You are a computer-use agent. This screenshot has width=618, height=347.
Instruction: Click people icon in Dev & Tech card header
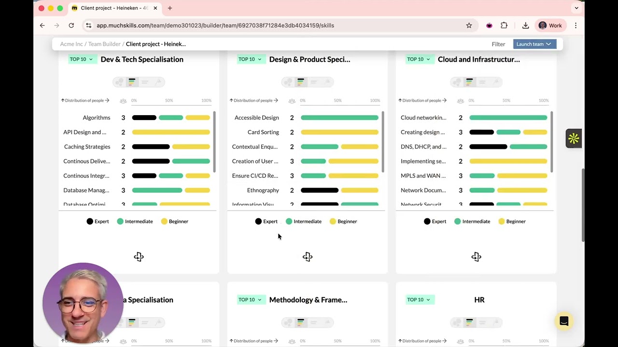pyautogui.click(x=123, y=101)
